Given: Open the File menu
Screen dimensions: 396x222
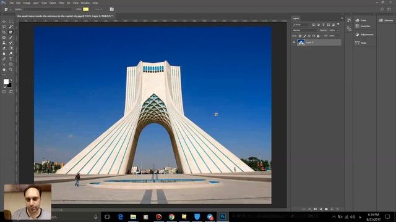Looking at the screenshot, I should click(11, 2).
